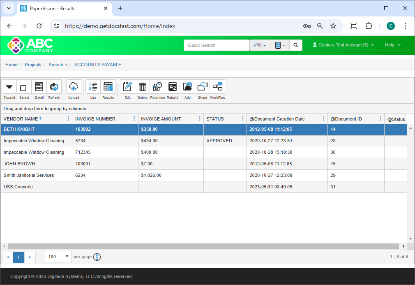
Task: Go to the Projects breadcrumb link
Action: click(x=33, y=65)
